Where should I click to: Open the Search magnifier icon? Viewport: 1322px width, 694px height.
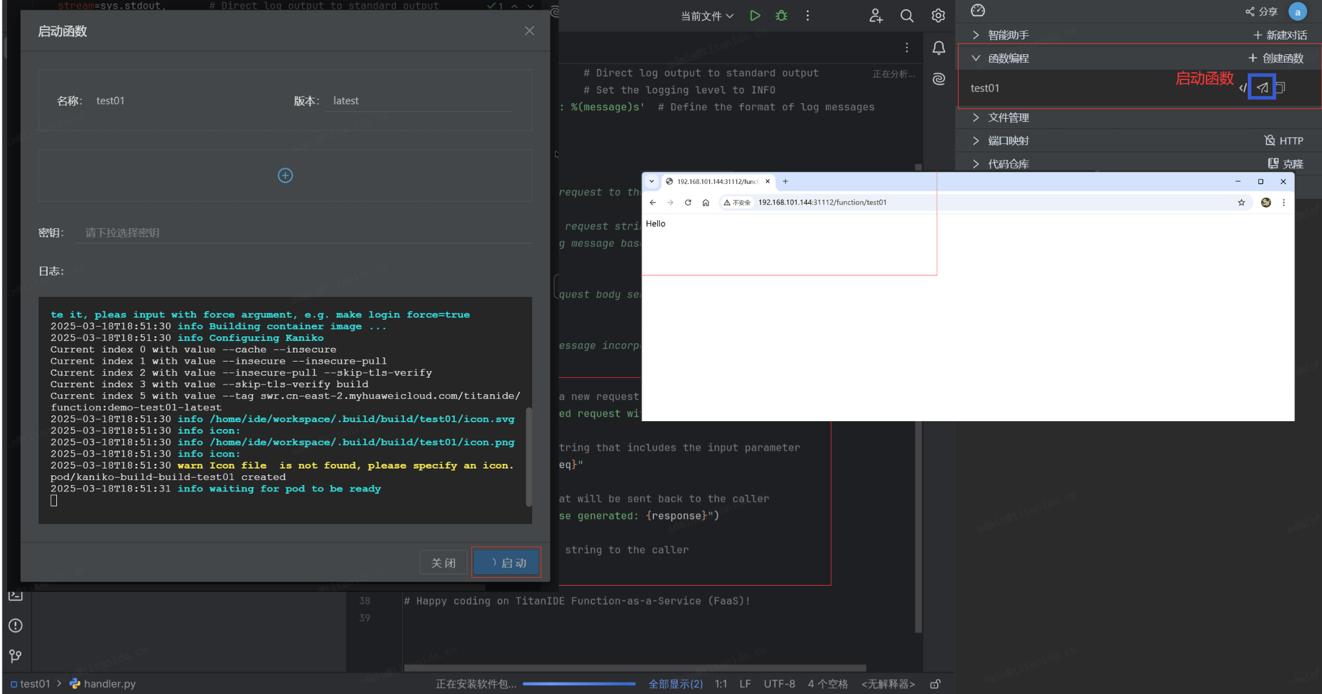pos(907,15)
